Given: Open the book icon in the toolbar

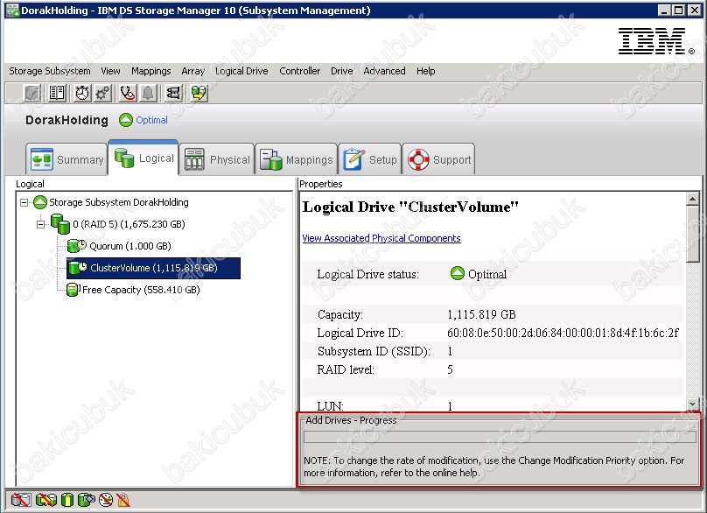Looking at the screenshot, I should (57, 93).
